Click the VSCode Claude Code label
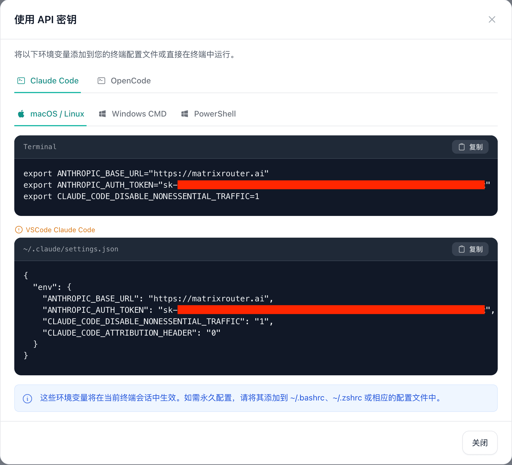 click(60, 230)
